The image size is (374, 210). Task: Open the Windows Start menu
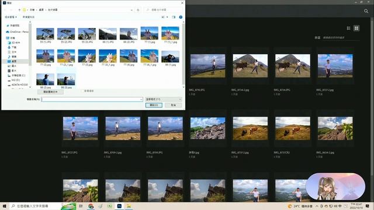coord(4,206)
